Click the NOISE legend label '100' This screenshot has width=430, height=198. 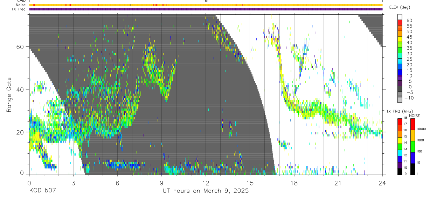(419, 152)
